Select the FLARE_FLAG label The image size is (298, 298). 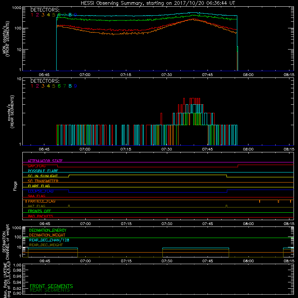click(x=39, y=186)
